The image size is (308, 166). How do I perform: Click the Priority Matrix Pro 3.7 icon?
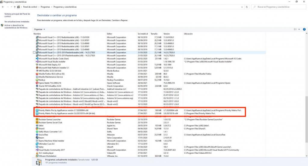37,110
